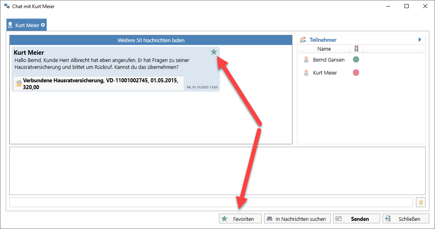The height and width of the screenshot is (229, 435).
Task: Open the attached Verbundene Hausratversicherung contract
Action: point(100,83)
